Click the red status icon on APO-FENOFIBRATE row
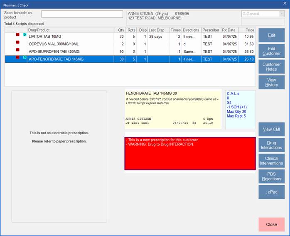This screenshot has height=236, width=290. (x=17, y=57)
